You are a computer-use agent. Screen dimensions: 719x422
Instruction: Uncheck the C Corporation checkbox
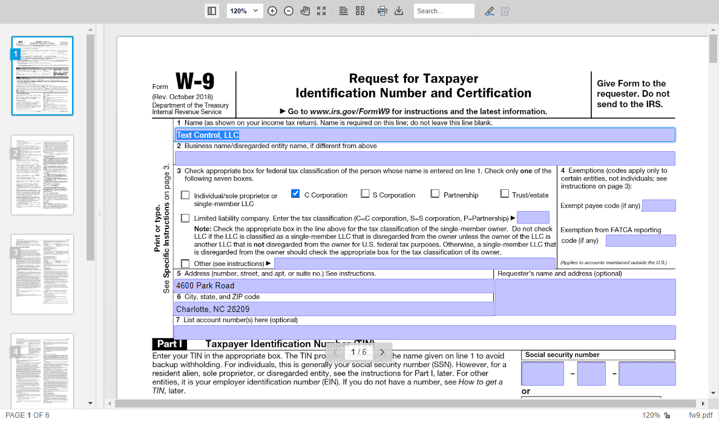click(x=295, y=194)
